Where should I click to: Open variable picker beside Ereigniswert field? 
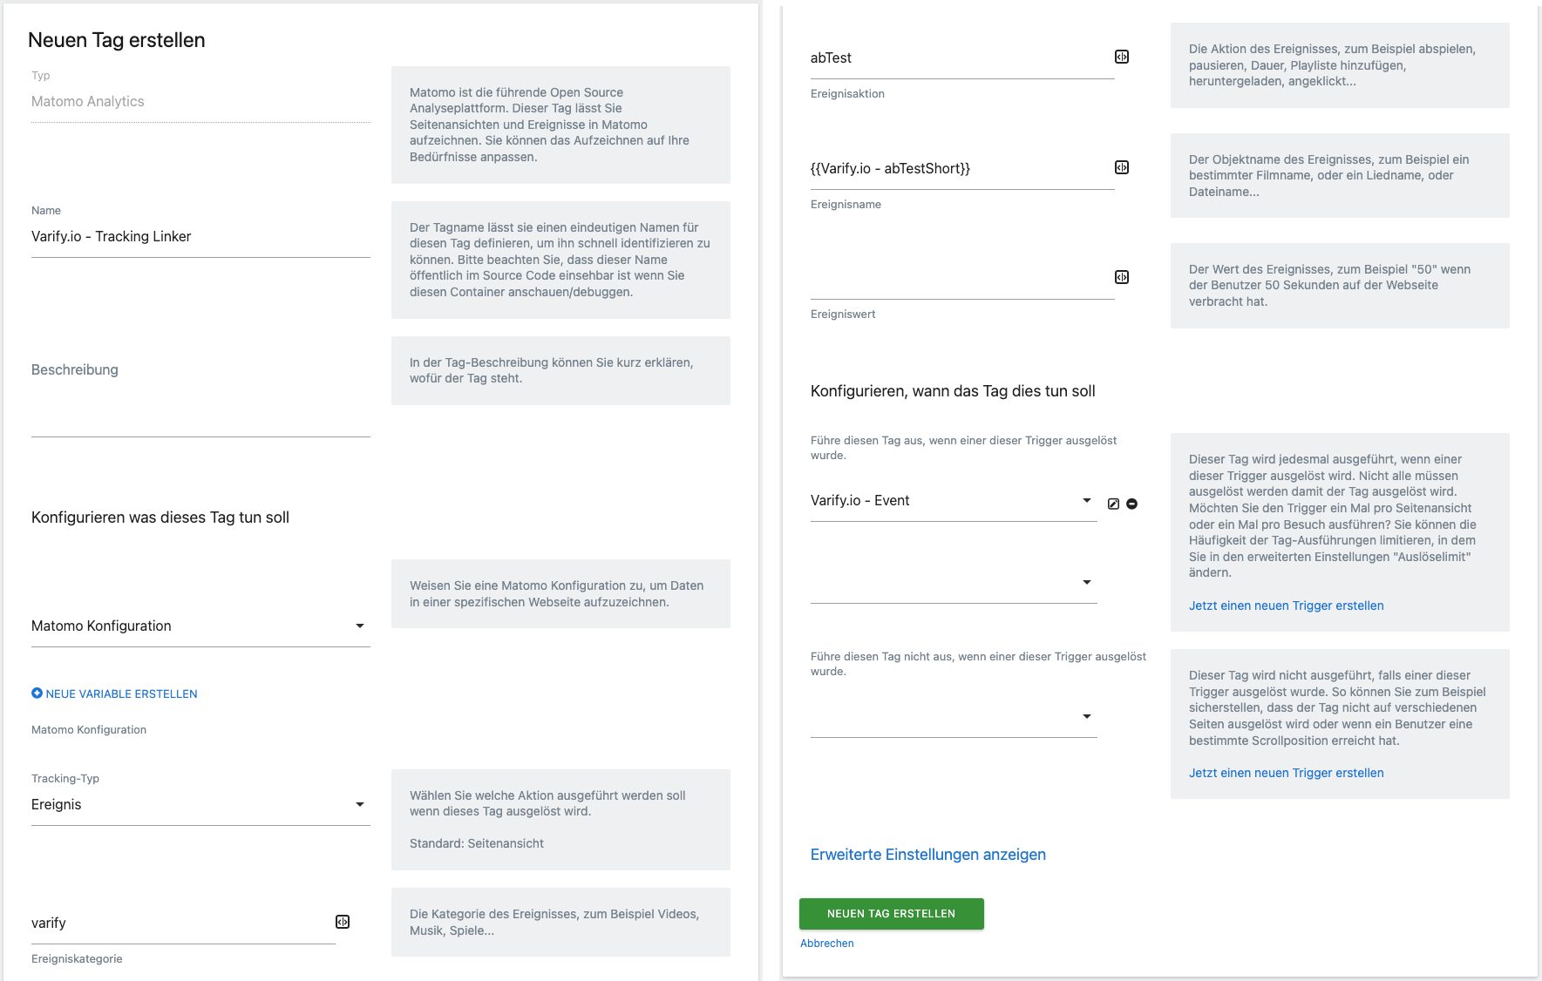1122,277
